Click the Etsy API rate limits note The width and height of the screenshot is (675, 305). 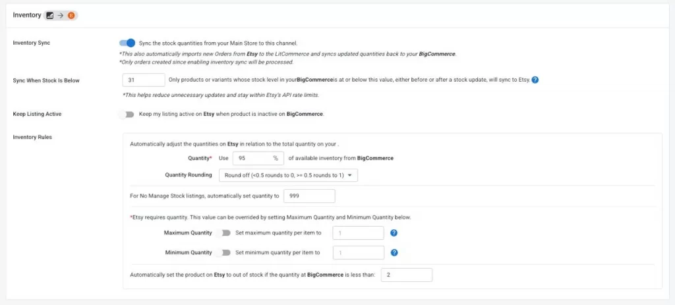click(221, 95)
